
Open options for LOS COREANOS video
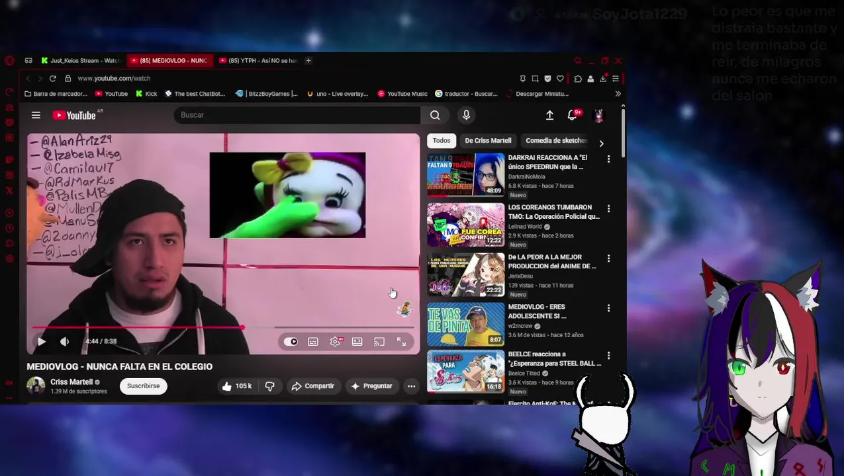click(608, 208)
